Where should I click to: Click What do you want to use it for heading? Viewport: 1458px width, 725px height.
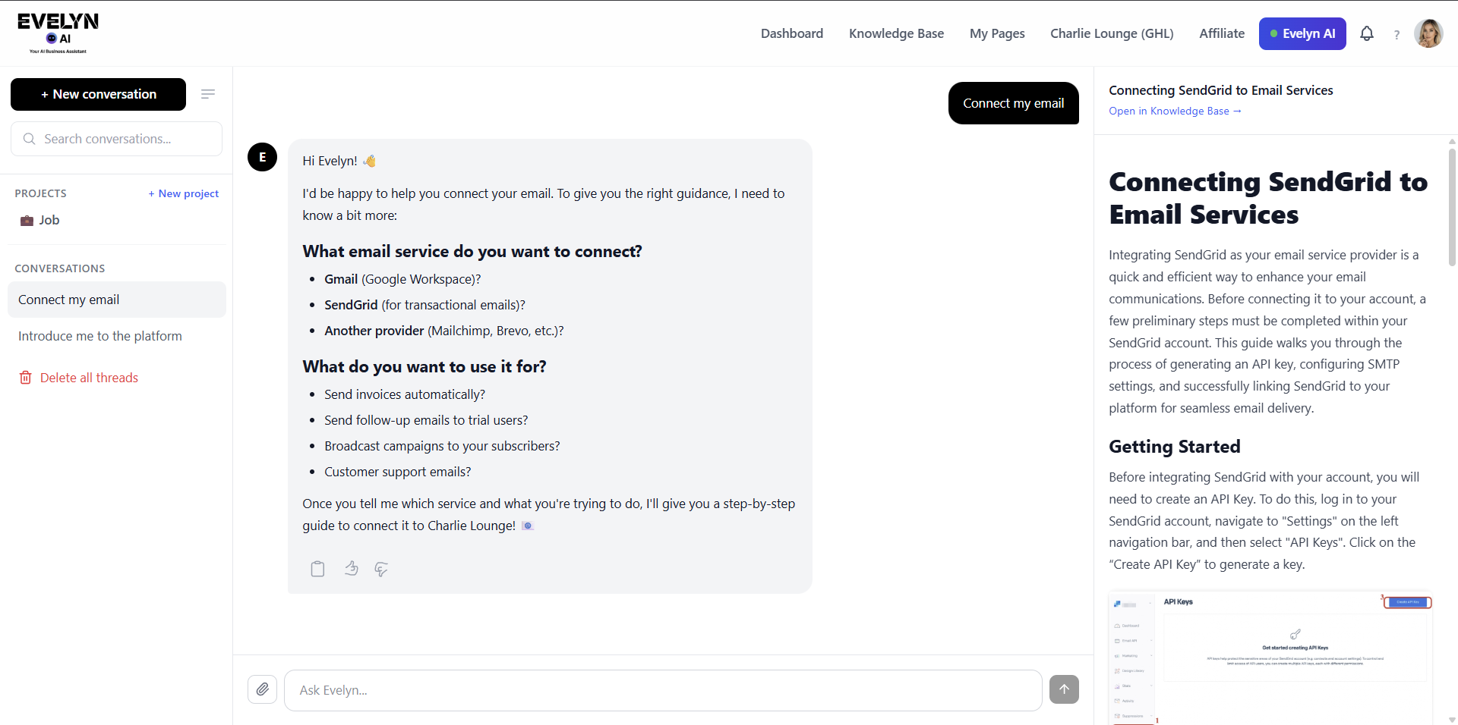click(424, 366)
